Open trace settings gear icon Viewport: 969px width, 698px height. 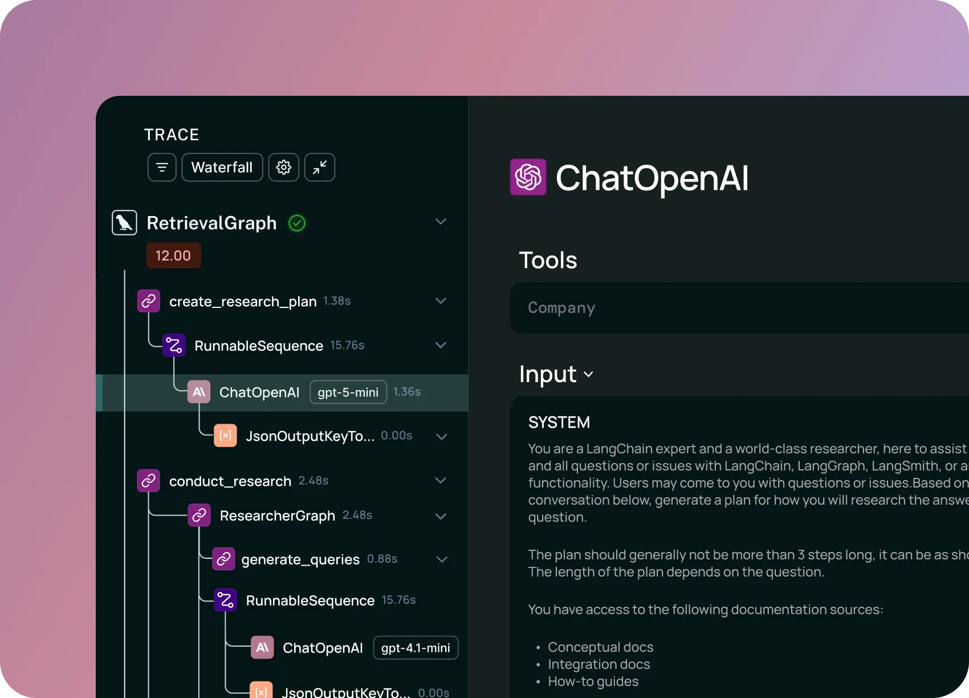click(284, 168)
